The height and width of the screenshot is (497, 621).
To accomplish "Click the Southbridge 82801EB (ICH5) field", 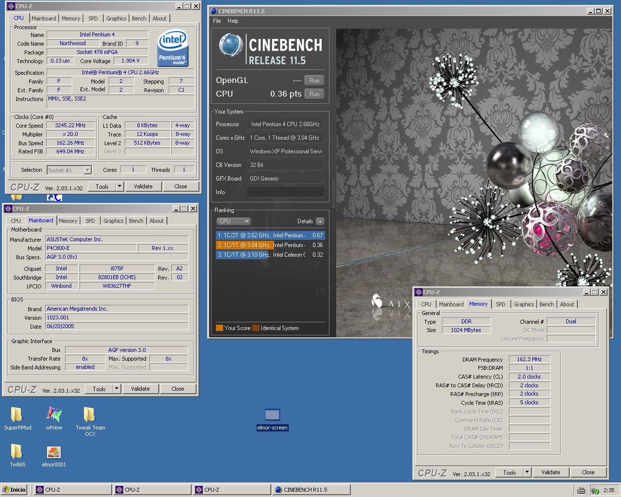I will 117,277.
